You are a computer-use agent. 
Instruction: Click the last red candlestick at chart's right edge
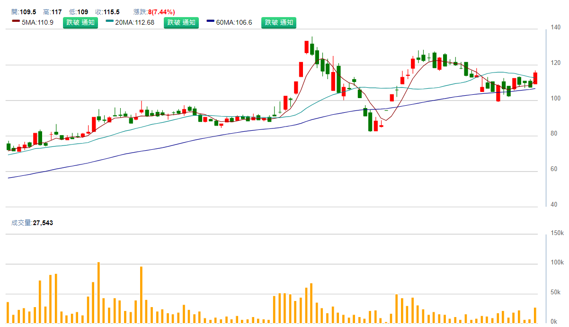pos(535,78)
